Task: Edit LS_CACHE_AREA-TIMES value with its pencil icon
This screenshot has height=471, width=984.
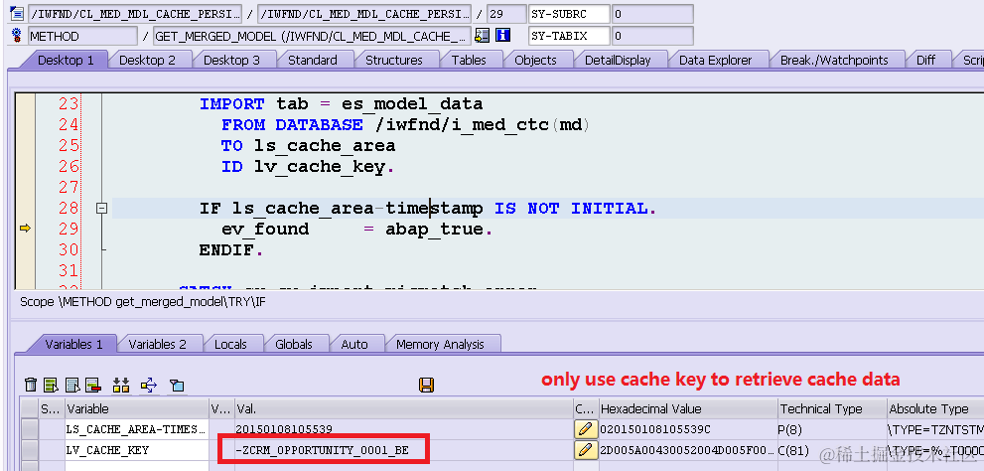Action: tap(585, 429)
